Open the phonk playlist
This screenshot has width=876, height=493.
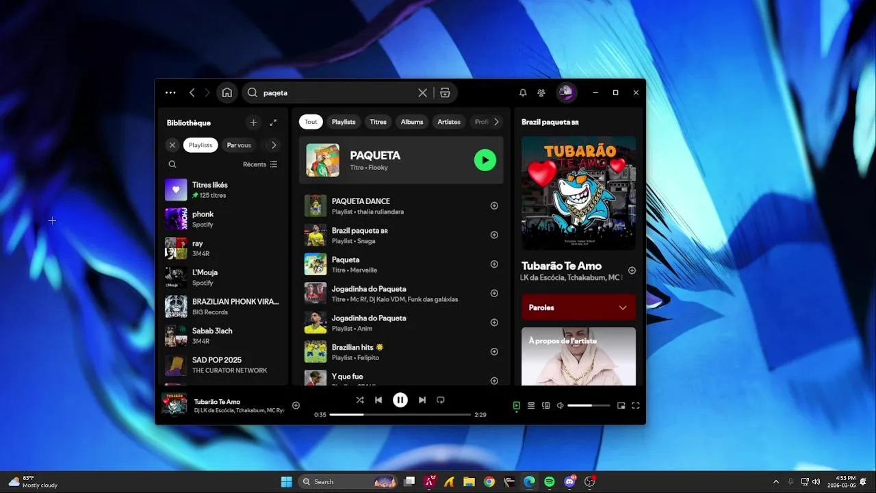click(x=222, y=219)
